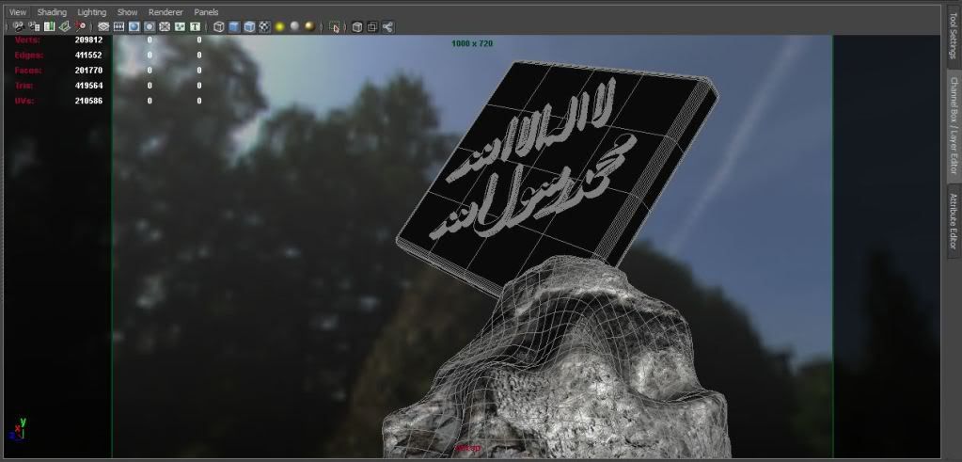Open the Lighting menu
The image size is (962, 462).
point(91,11)
